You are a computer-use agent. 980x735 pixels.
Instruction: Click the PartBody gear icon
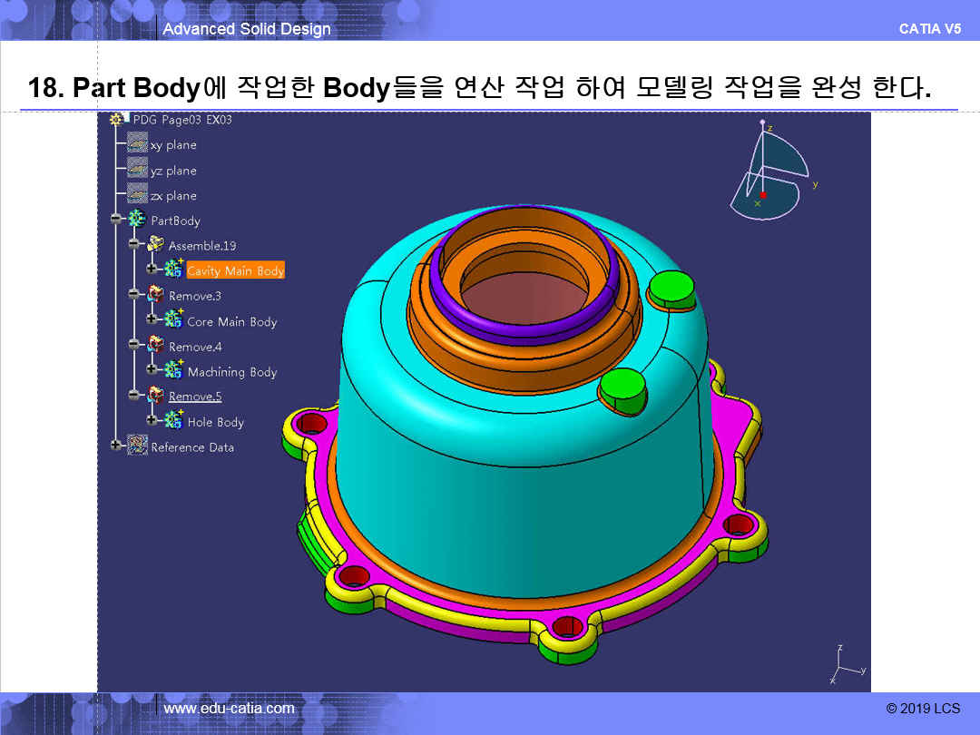(x=138, y=220)
